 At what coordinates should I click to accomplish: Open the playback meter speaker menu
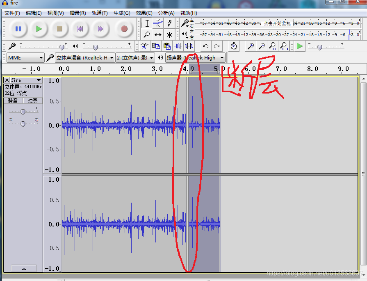185,34
